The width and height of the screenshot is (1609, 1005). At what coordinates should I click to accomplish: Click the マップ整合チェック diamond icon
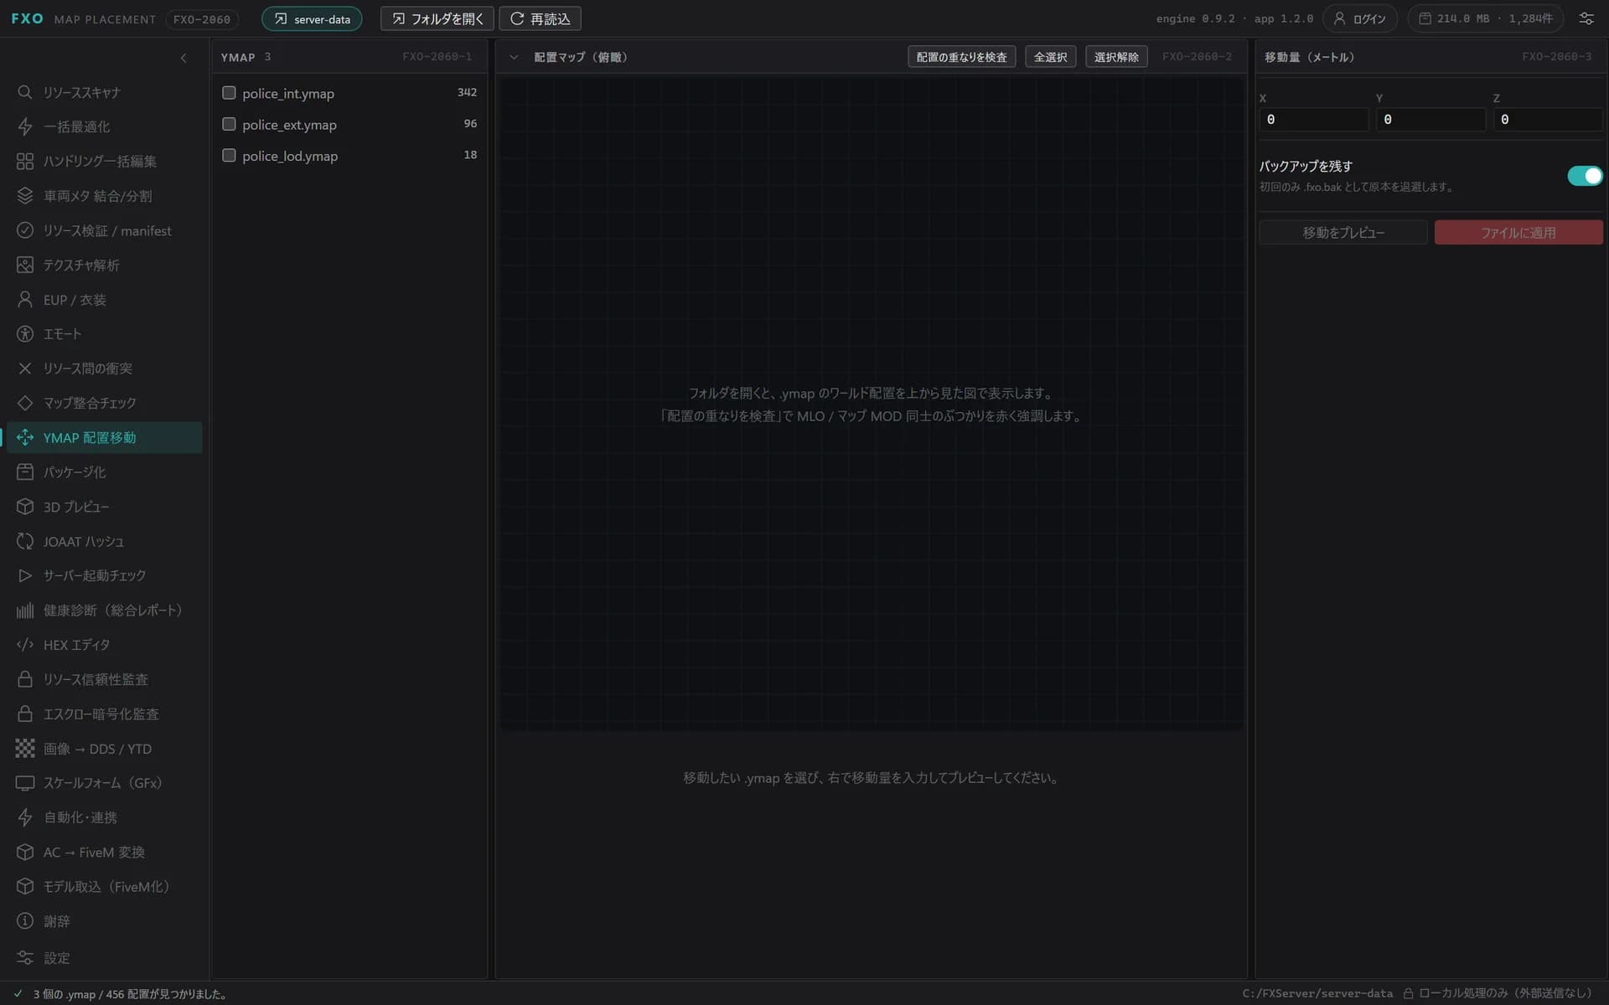click(25, 403)
